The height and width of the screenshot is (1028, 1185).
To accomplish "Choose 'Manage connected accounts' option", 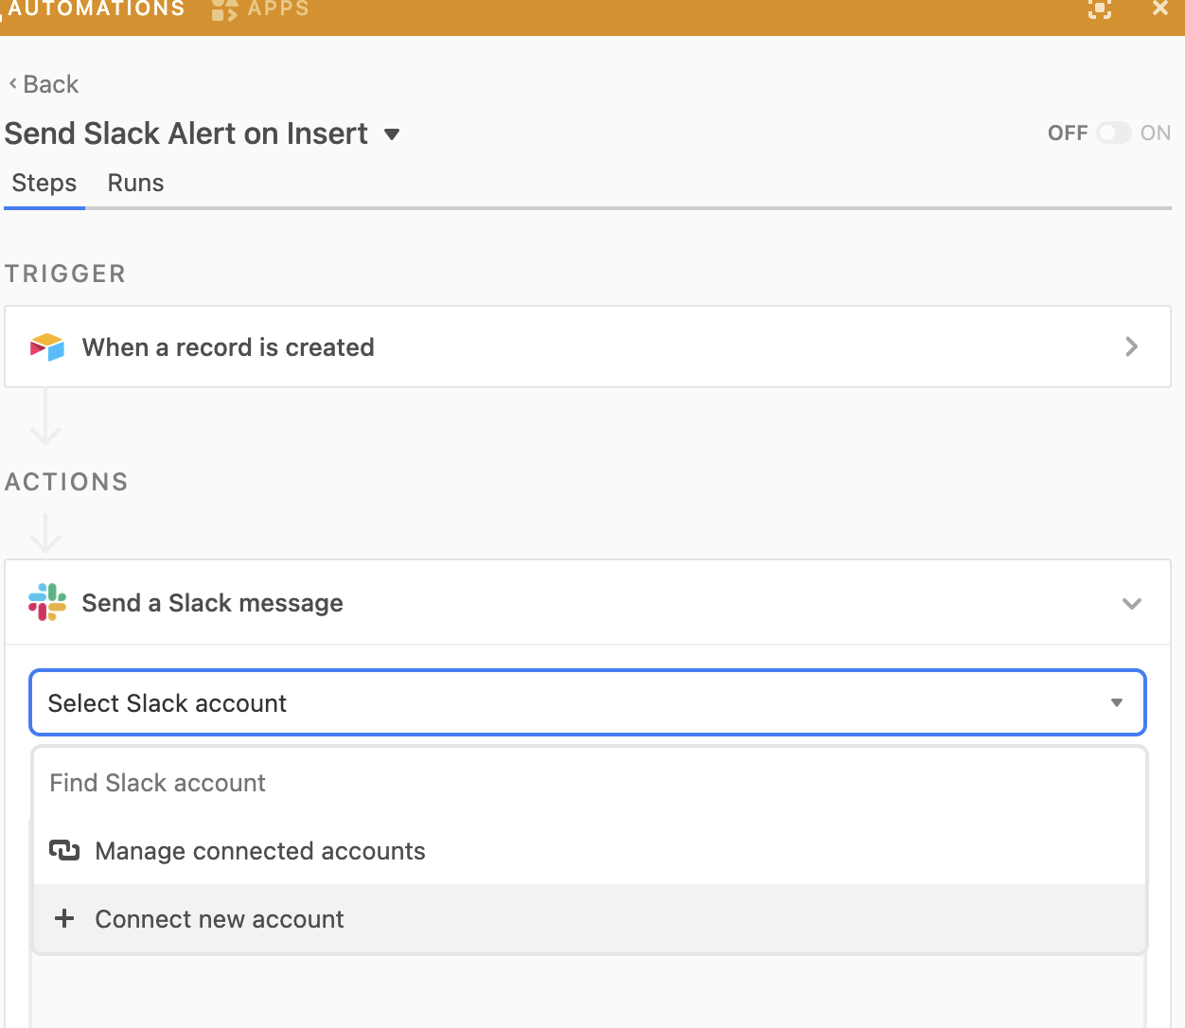I will [590, 850].
